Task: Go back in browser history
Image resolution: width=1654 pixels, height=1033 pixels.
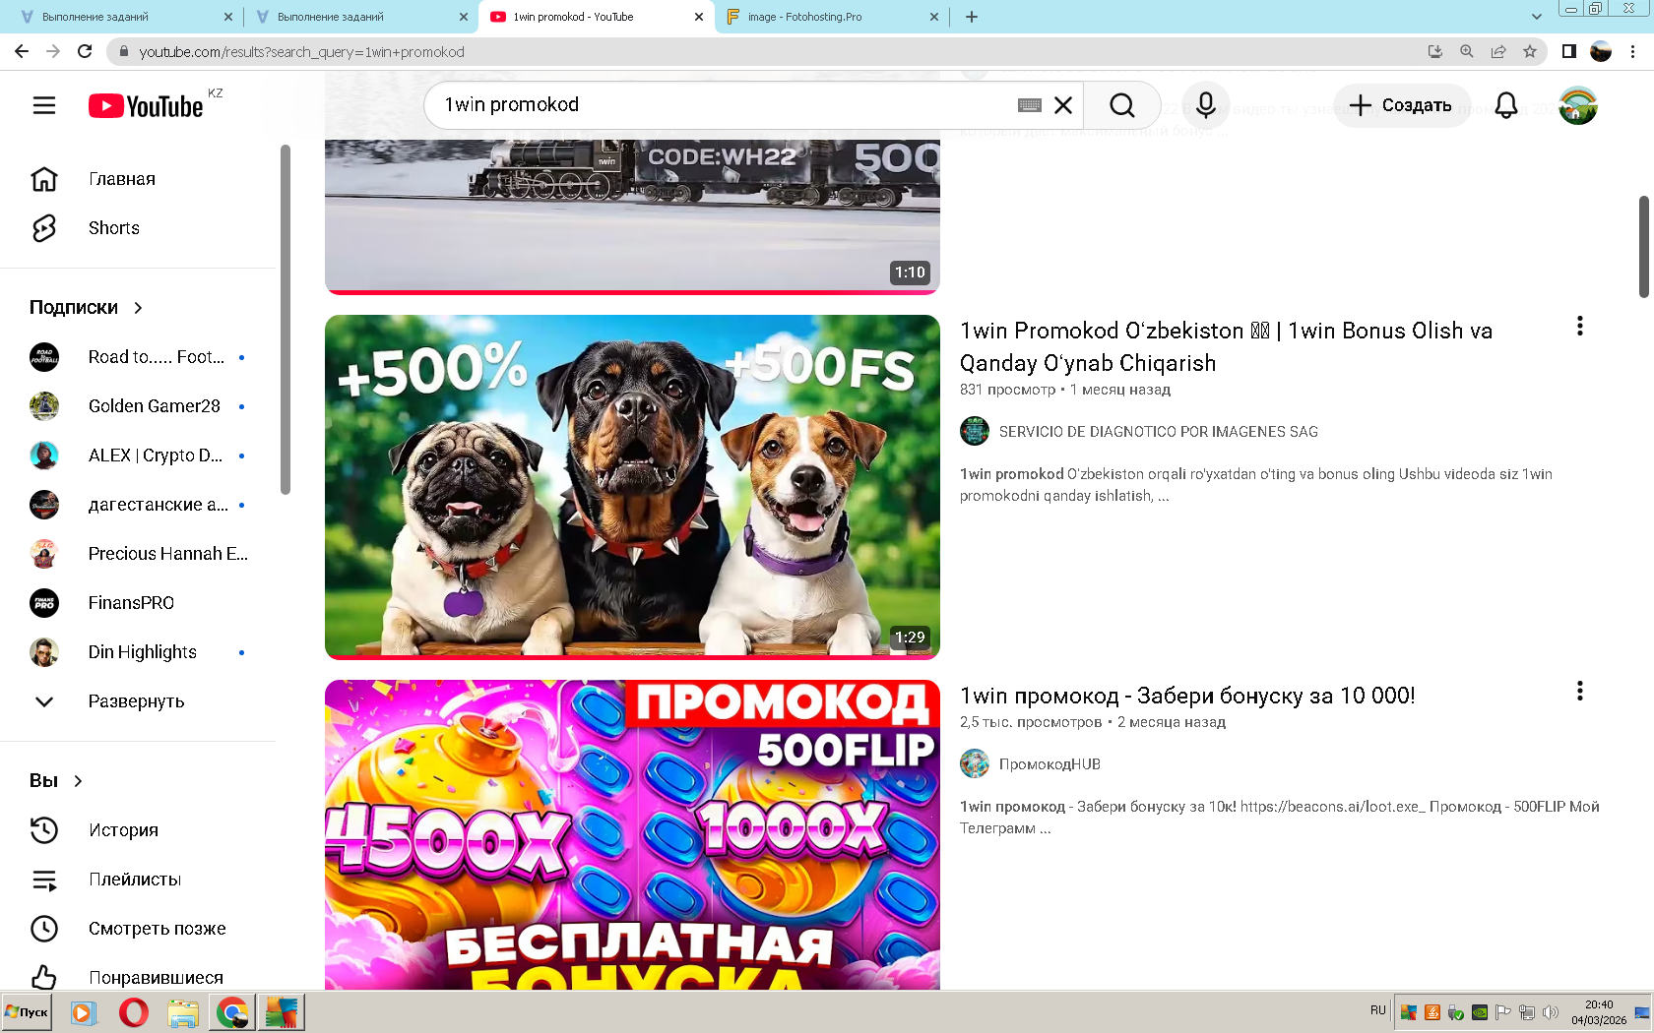Action: click(x=22, y=51)
